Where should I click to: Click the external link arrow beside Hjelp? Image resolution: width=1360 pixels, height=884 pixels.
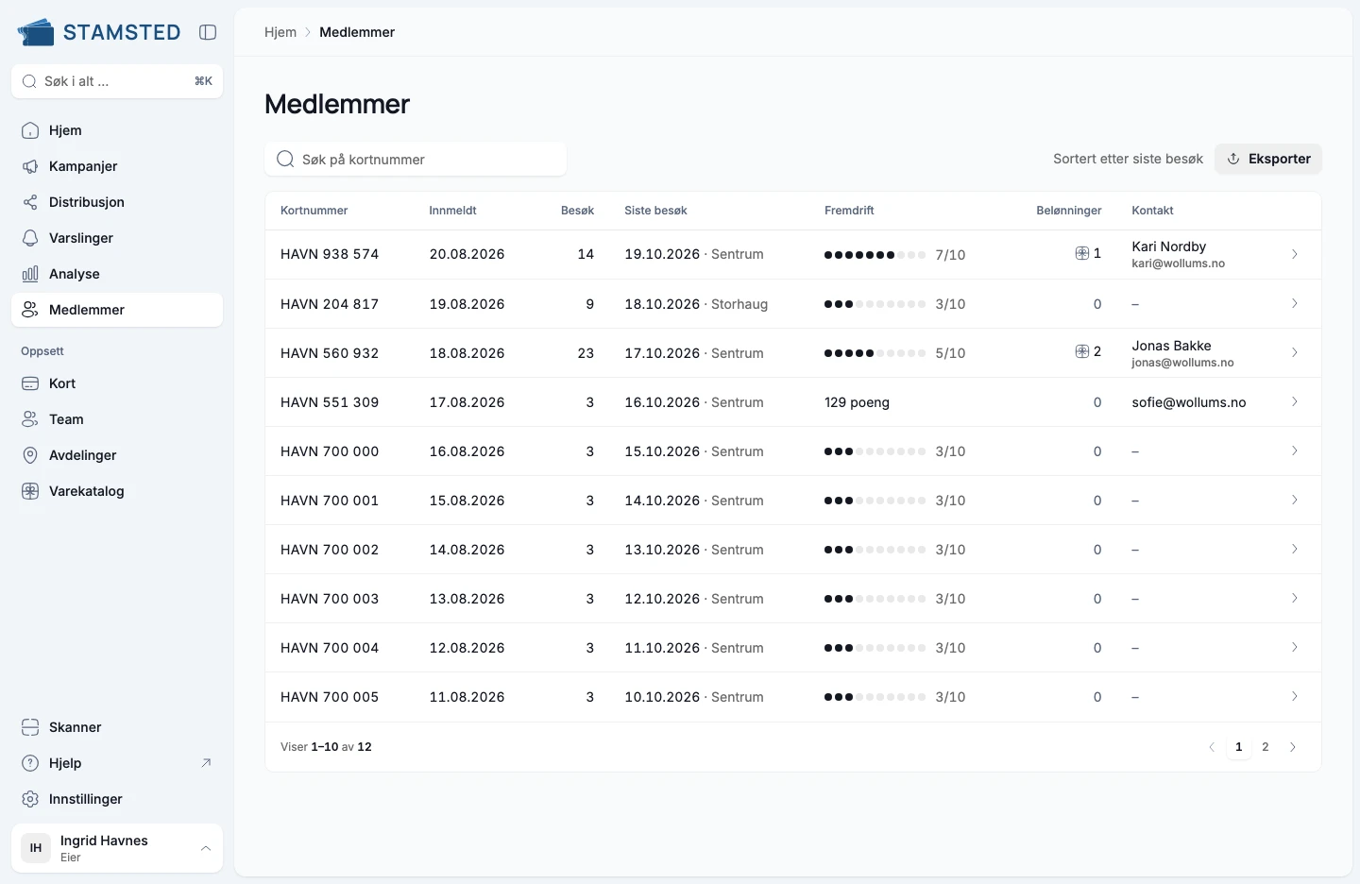[x=206, y=763]
